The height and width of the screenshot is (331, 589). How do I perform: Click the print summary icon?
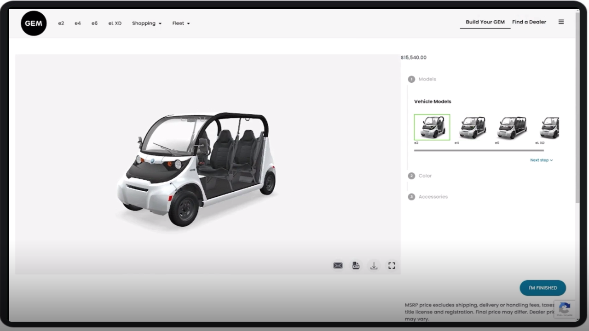[x=356, y=265]
